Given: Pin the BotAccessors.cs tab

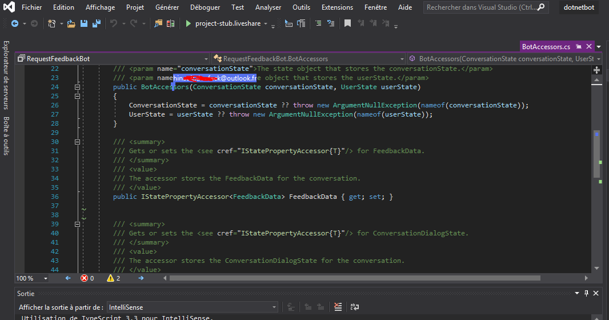Looking at the screenshot, I should click(579, 46).
